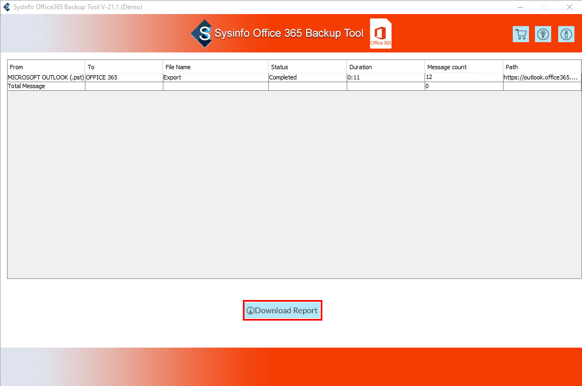Select the From column header
The image size is (582, 386).
[46, 67]
